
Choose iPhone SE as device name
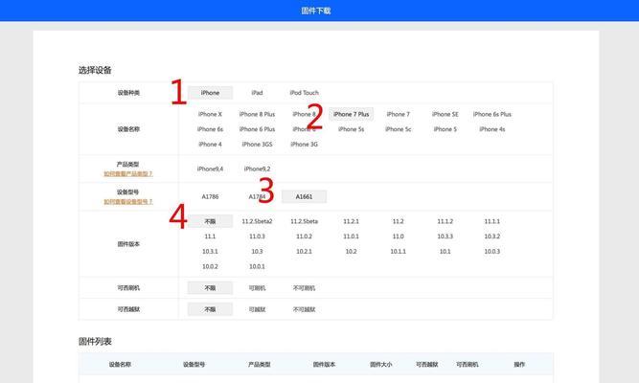coord(445,114)
